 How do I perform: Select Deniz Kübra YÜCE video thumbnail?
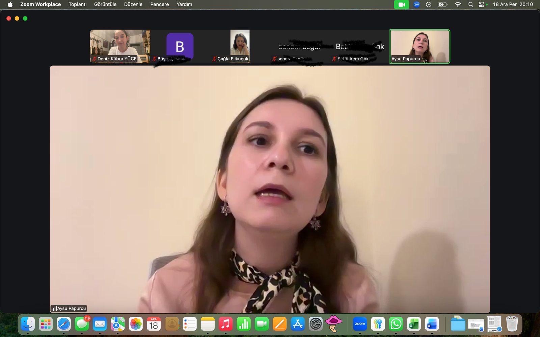point(120,46)
